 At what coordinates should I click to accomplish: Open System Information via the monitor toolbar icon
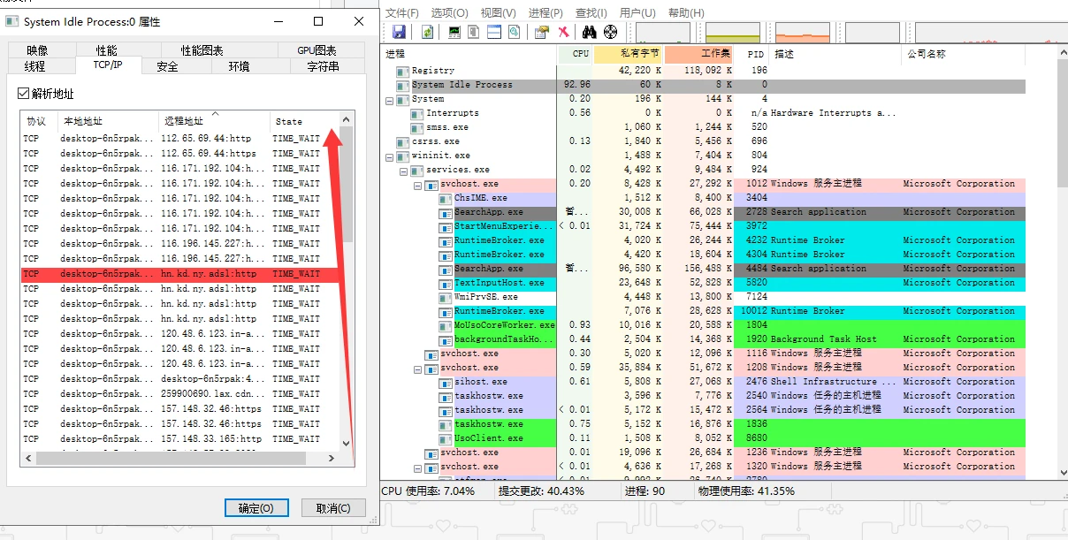454,32
